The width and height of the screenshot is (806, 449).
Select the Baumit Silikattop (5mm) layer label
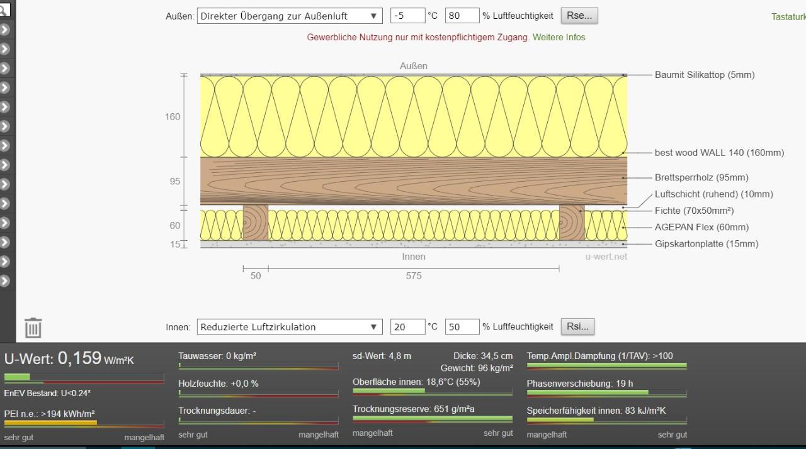[x=705, y=75]
